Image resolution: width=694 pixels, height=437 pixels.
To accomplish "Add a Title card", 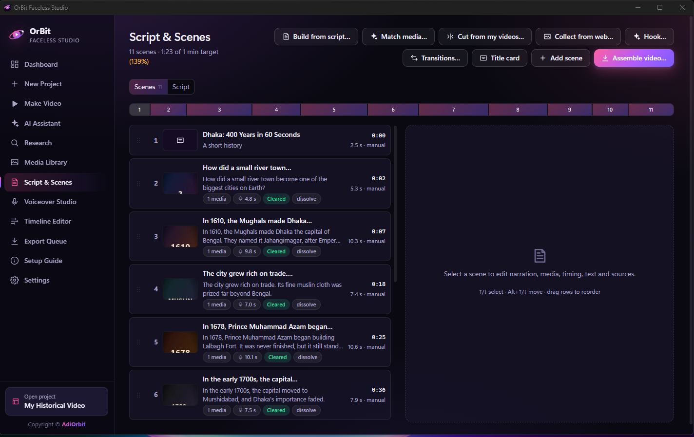I will click(x=500, y=58).
